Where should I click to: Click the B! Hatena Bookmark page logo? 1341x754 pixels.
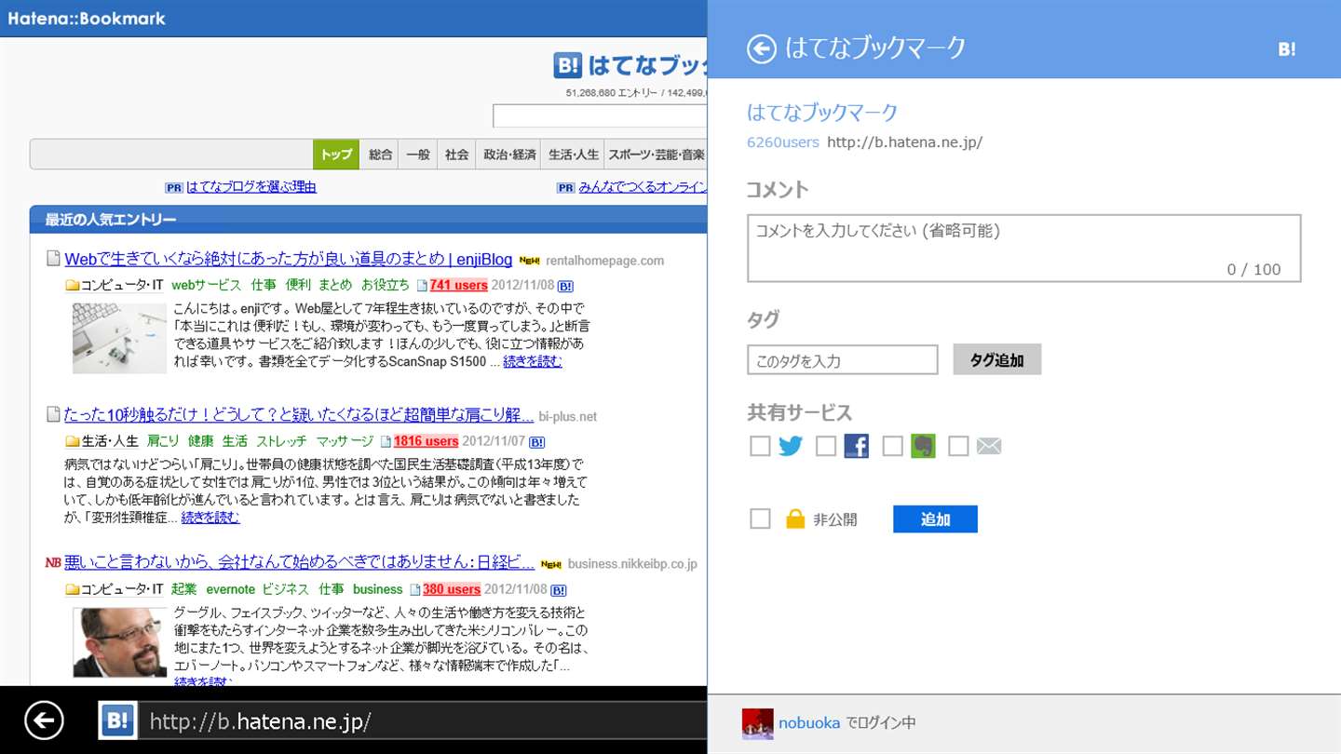click(630, 65)
